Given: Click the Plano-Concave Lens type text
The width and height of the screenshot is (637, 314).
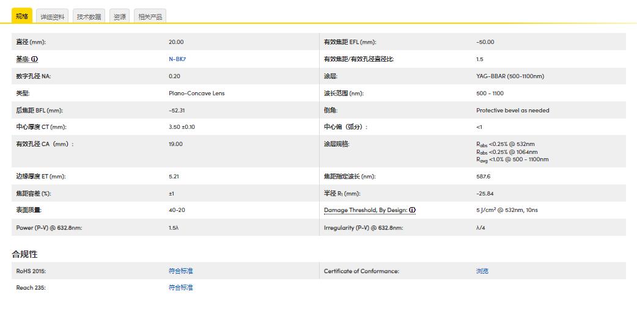Looking at the screenshot, I should click(x=197, y=93).
